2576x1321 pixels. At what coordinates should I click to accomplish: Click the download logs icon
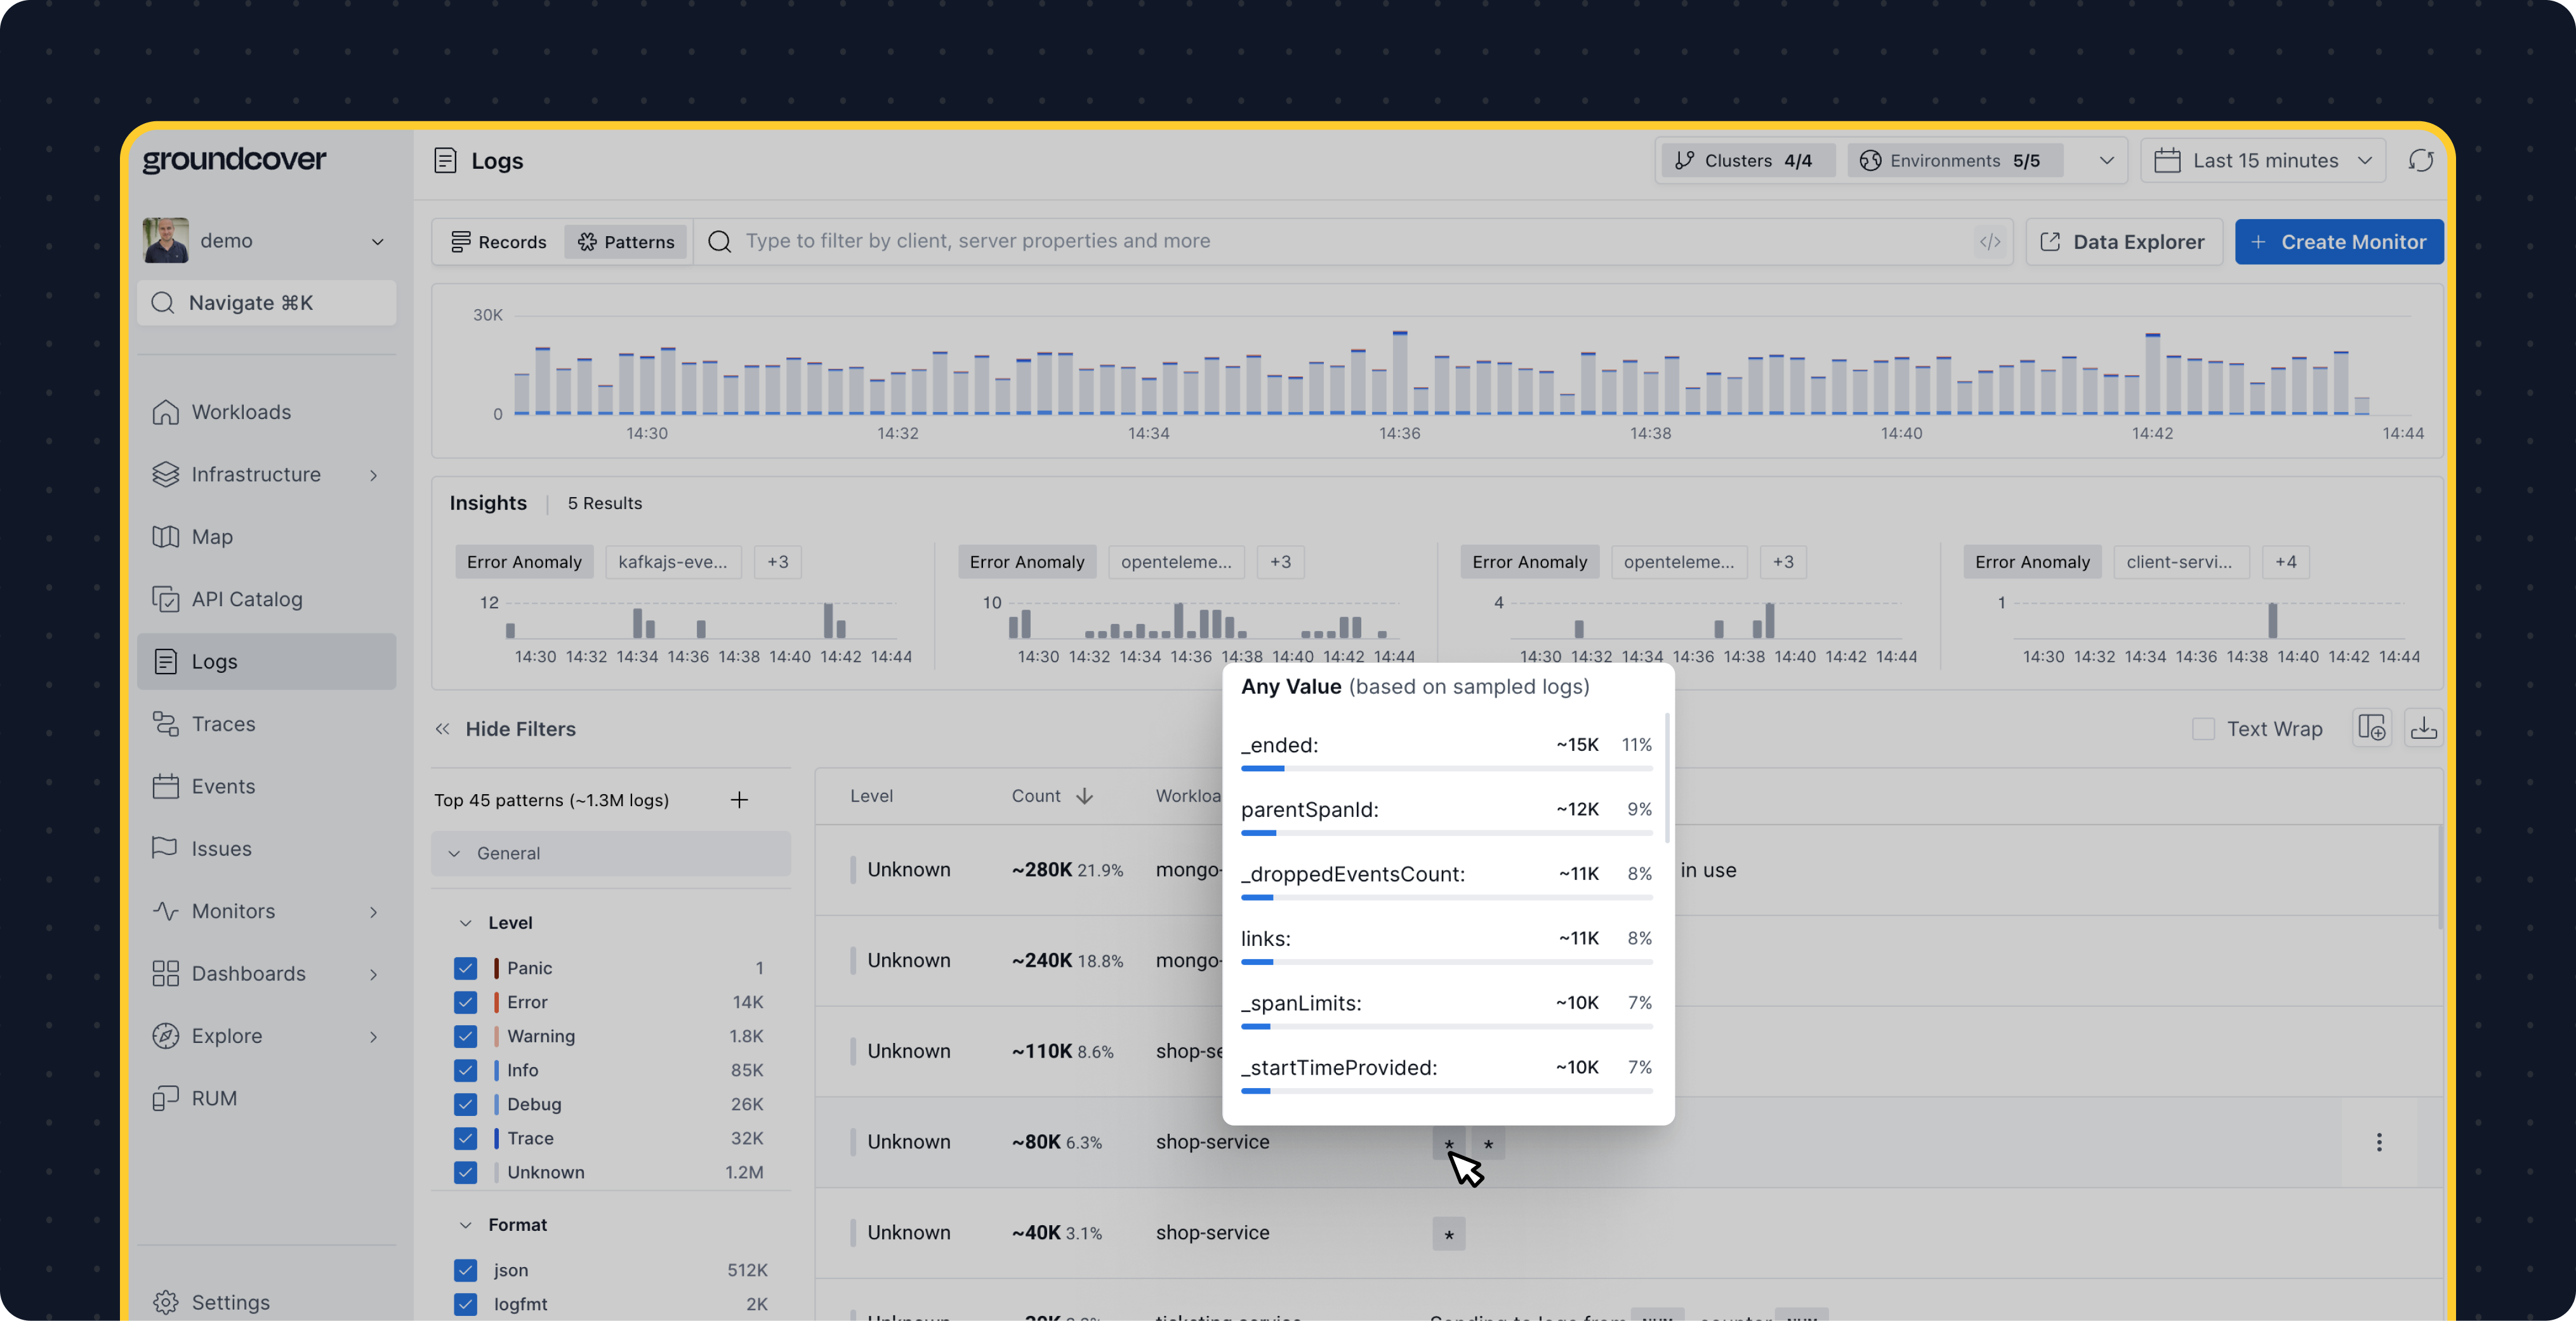tap(2423, 728)
